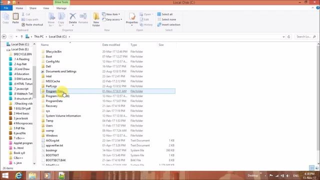Open the Move to ribbon option
The height and width of the screenshot is (180, 320).
pyautogui.click(x=51, y=19)
